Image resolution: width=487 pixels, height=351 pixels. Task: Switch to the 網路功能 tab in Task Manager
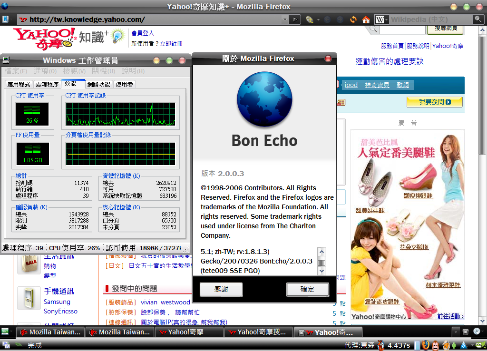98,84
